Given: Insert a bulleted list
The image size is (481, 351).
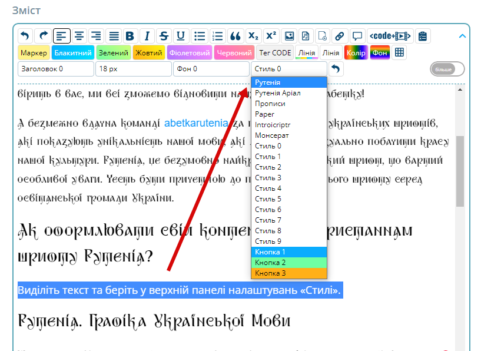Looking at the screenshot, I should coord(200,36).
